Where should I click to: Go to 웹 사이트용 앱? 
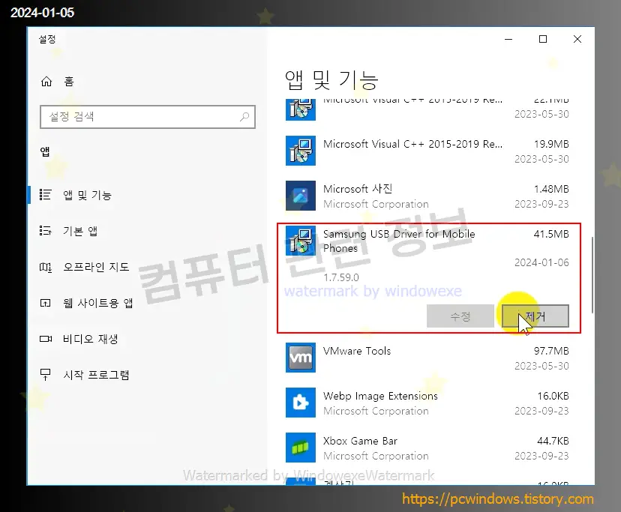97,304
